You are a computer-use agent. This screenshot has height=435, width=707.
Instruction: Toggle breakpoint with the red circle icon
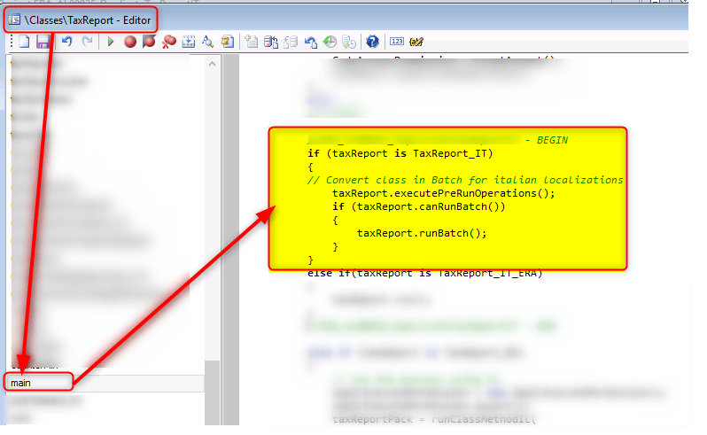tap(130, 42)
